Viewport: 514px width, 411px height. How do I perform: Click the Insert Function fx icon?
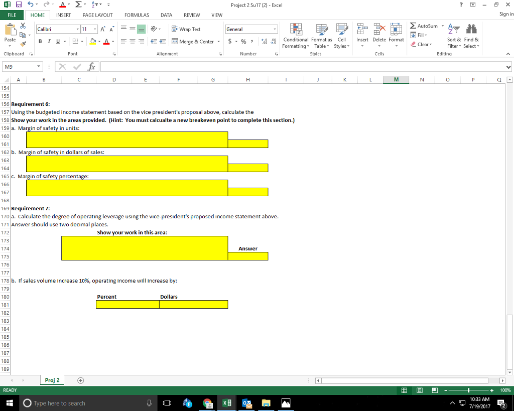tap(91, 67)
